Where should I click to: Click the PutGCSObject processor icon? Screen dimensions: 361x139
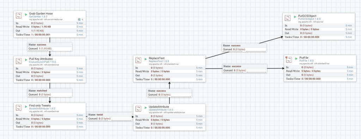click(x=288, y=18)
